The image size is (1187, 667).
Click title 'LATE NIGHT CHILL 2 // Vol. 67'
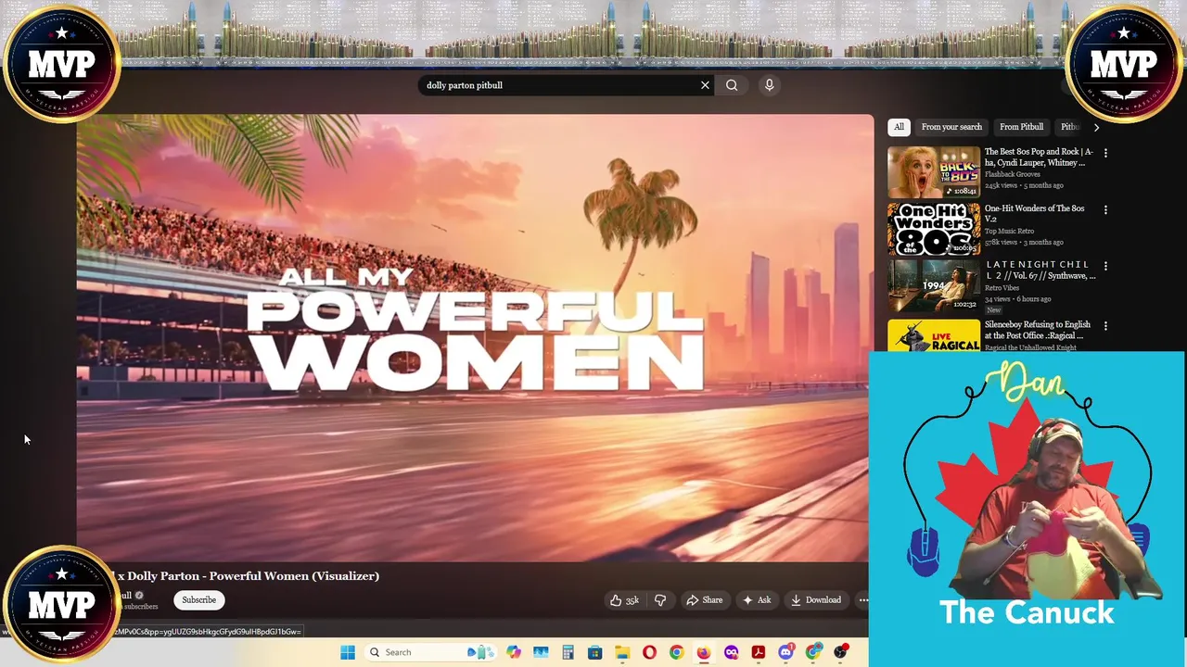pos(1040,270)
